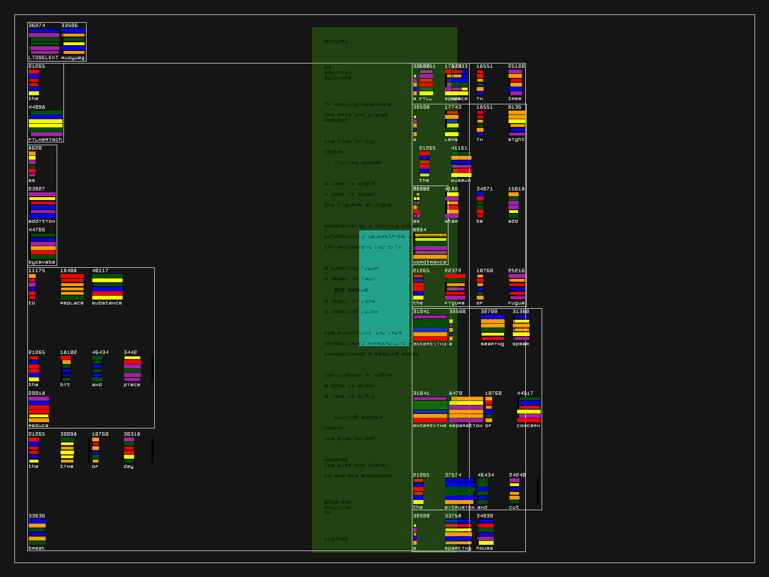The image size is (769, 577).
Task: Click the number 44098 above filmerisch
Action: coord(37,107)
